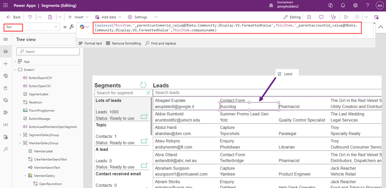Click Find and replace
The image size is (386, 188).
161,43
